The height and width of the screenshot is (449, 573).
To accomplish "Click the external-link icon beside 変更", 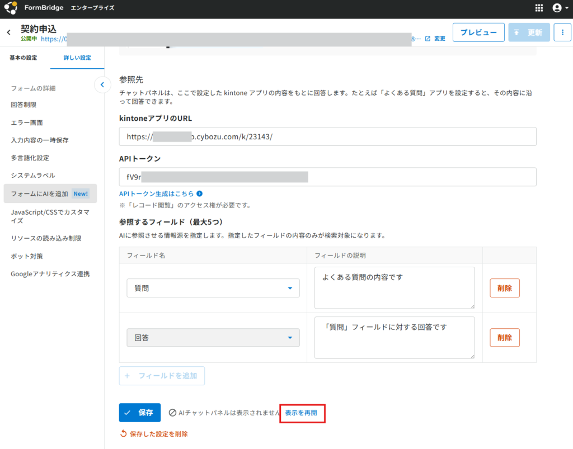I will coord(428,39).
